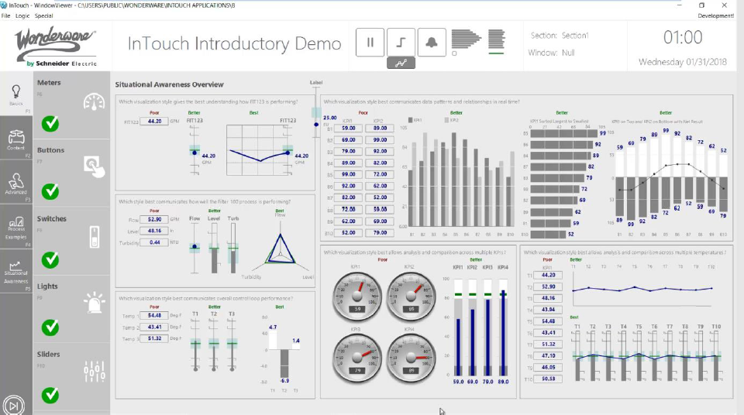
Task: Click the Label vertical slider handle
Action: pos(316,113)
